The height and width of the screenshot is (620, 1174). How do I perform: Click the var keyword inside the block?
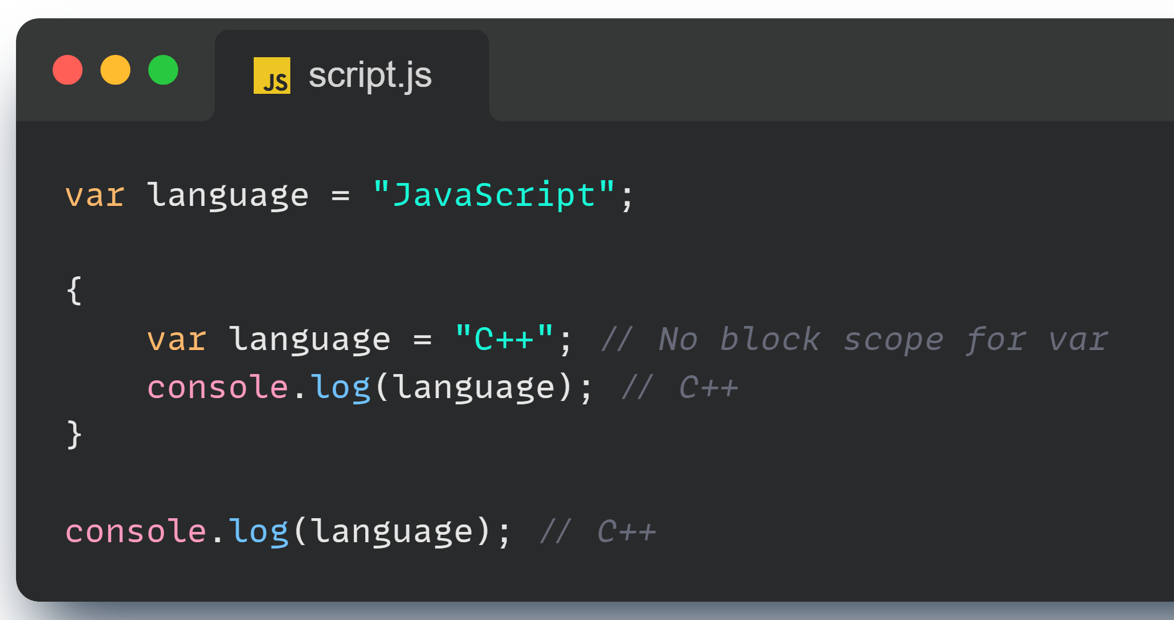[177, 339]
